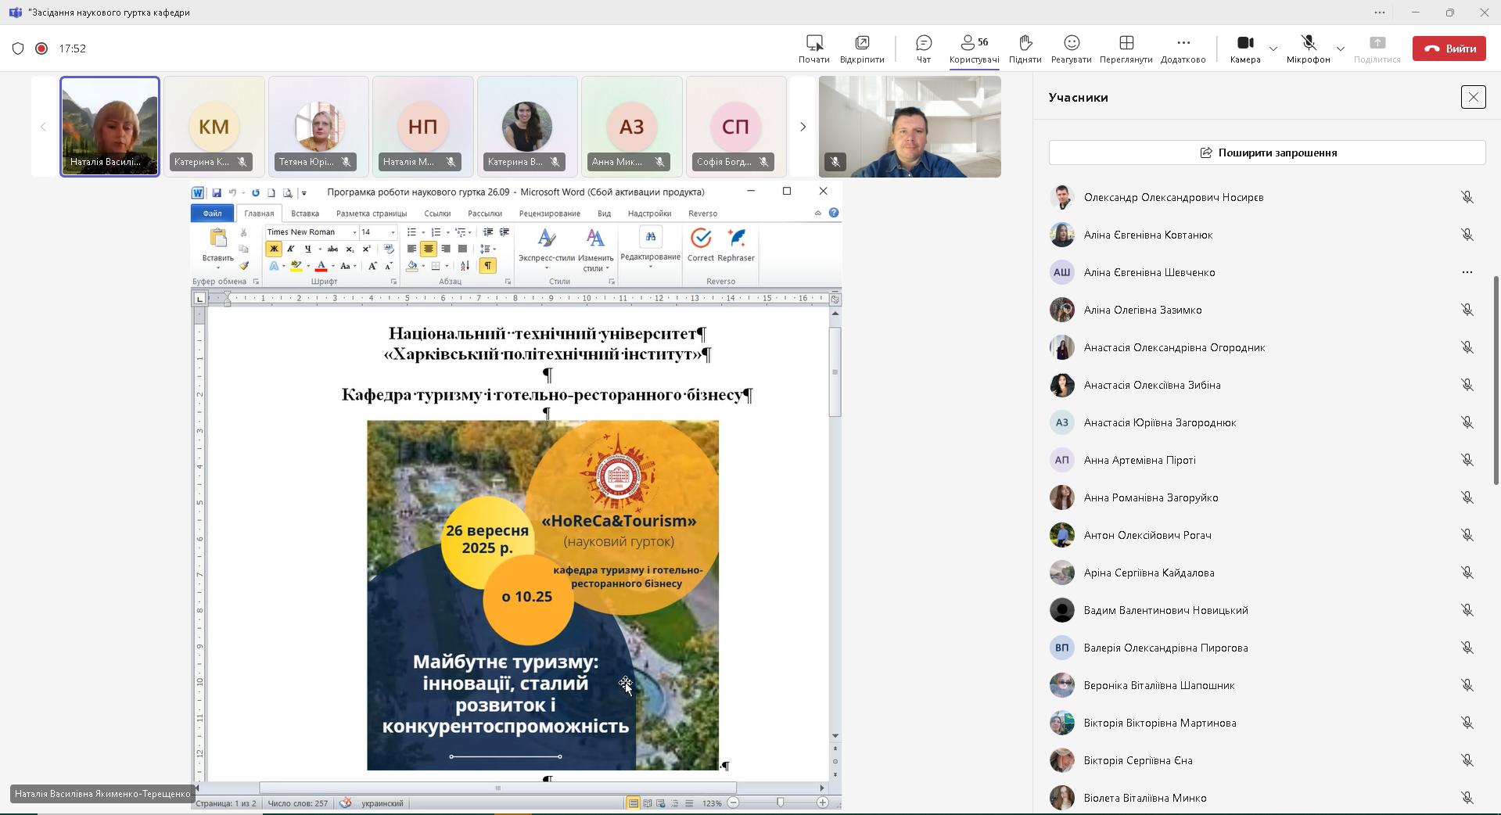Click the red Вийти leave button
Viewport: 1501px width, 815px height.
click(x=1449, y=48)
